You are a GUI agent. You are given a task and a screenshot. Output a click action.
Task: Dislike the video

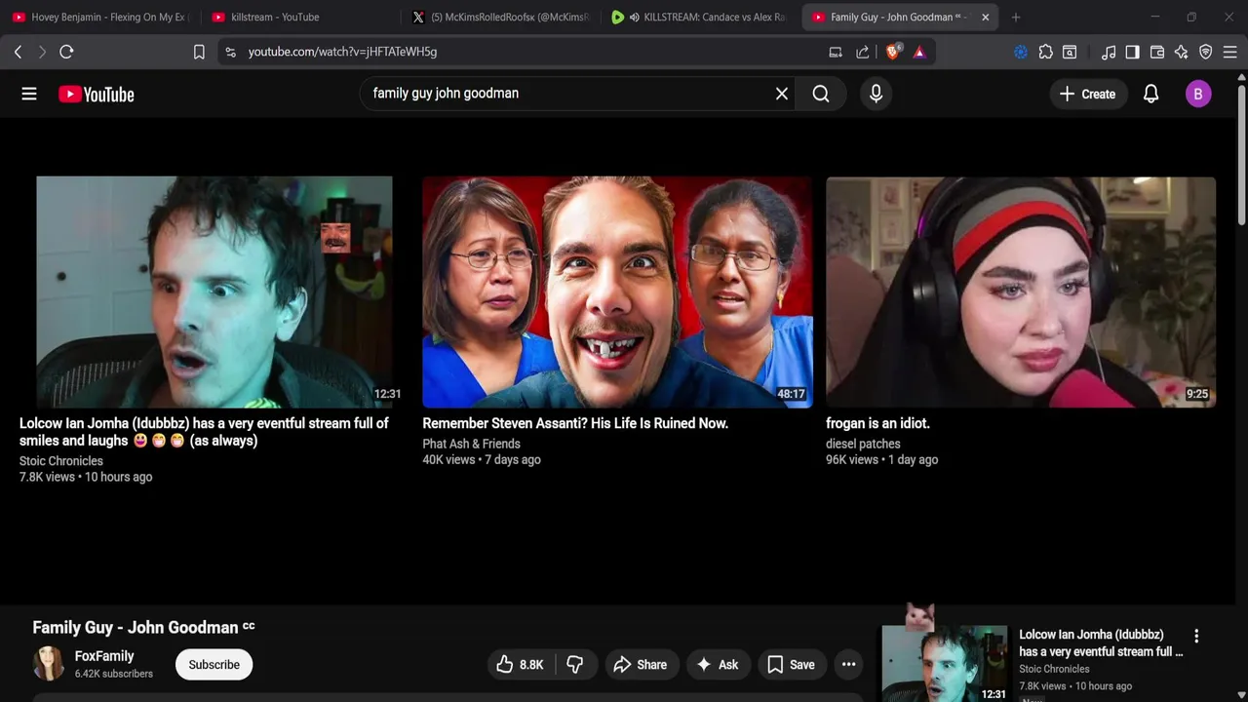[574, 665]
